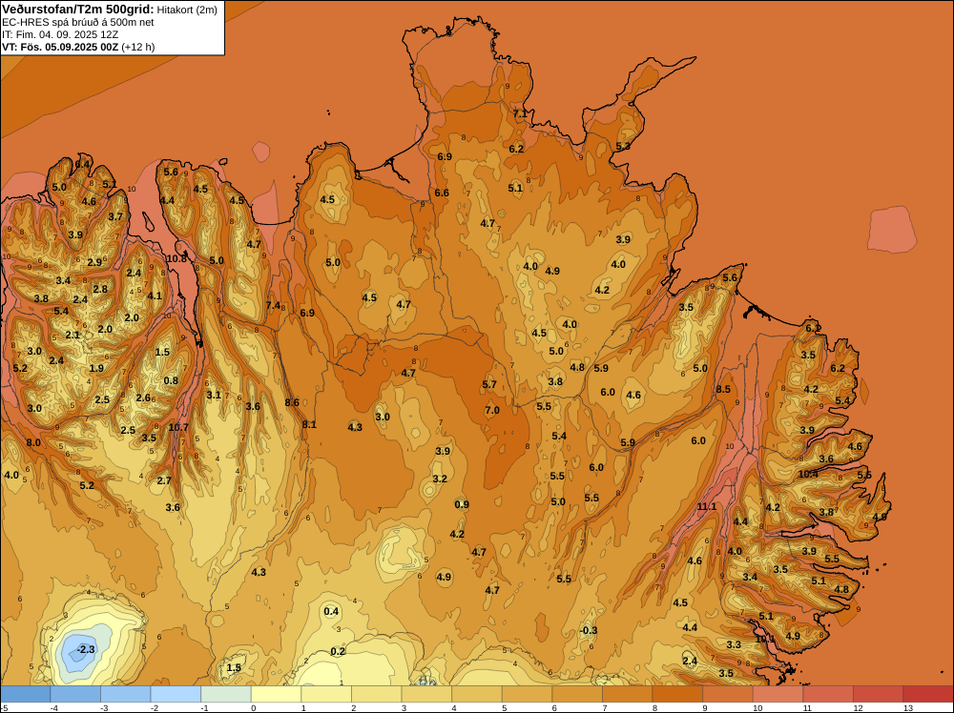Select the legend color cell between 9 and 10
954x713 pixels.
(x=728, y=694)
